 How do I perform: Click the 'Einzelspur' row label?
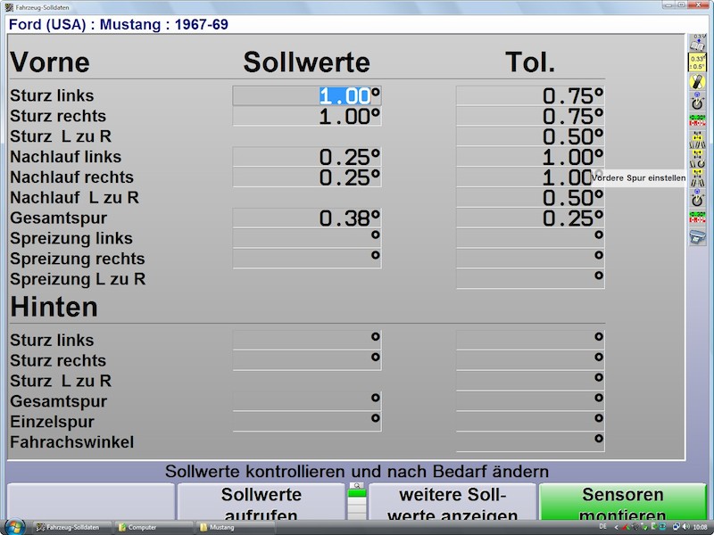click(x=52, y=422)
